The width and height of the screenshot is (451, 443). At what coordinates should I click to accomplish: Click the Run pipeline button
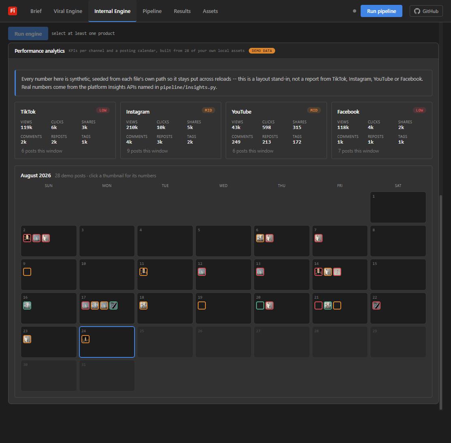(381, 11)
